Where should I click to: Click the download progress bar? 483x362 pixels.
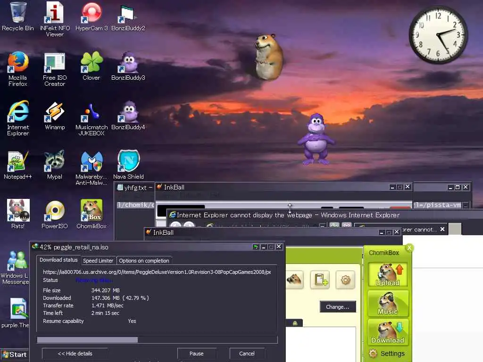pos(157,339)
